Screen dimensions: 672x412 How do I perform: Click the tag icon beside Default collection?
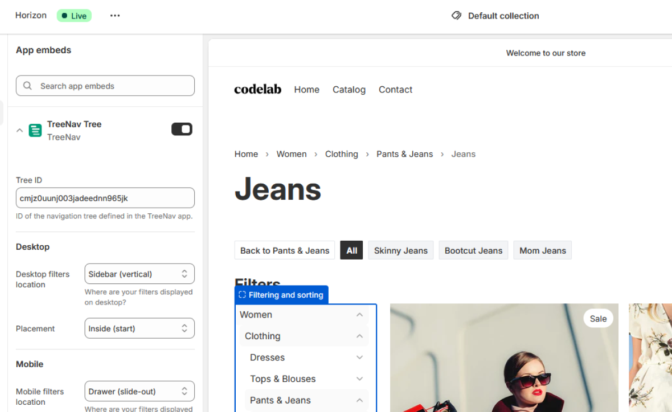(x=456, y=16)
